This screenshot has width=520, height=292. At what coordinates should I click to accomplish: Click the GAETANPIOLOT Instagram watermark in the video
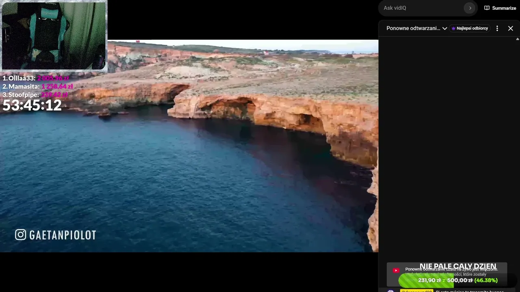coord(56,235)
